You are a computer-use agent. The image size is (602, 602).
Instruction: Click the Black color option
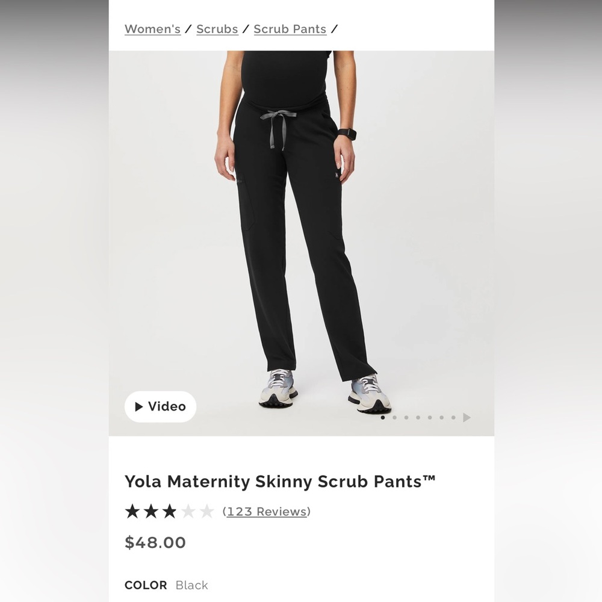191,585
